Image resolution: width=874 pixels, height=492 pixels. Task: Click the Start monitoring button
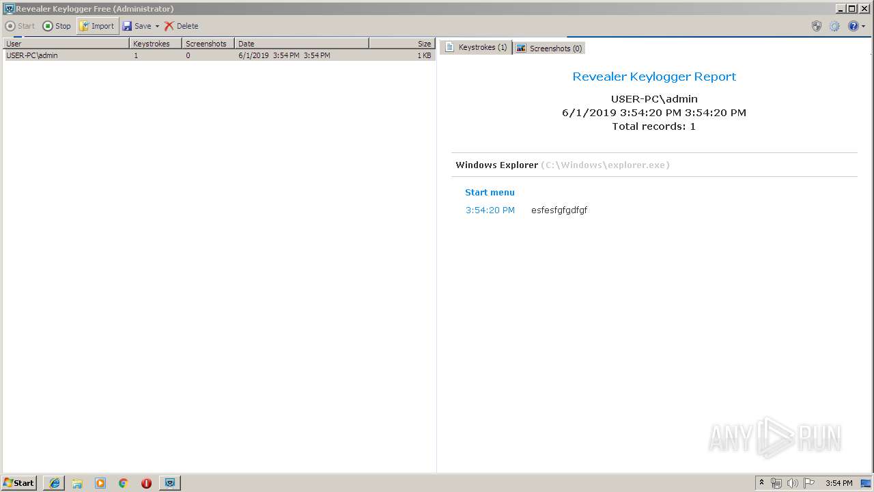click(x=20, y=26)
